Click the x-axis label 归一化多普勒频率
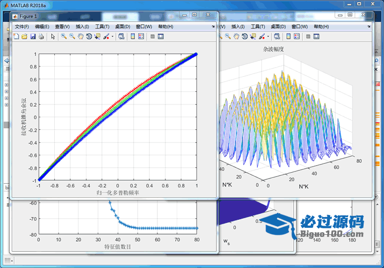 pos(118,193)
